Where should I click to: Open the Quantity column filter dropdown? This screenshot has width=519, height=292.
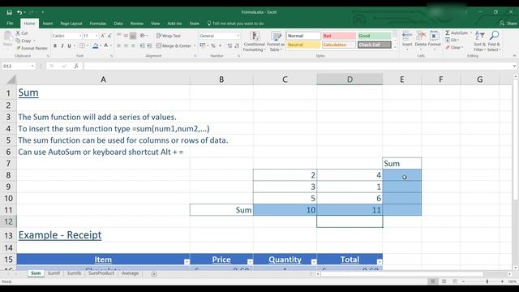click(x=313, y=261)
